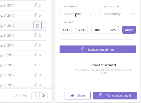Go to next page of transactions

pyautogui.click(x=44, y=95)
